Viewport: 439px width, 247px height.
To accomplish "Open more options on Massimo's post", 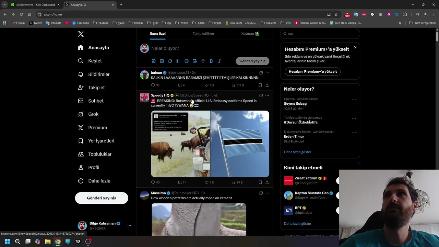I will coord(267,193).
